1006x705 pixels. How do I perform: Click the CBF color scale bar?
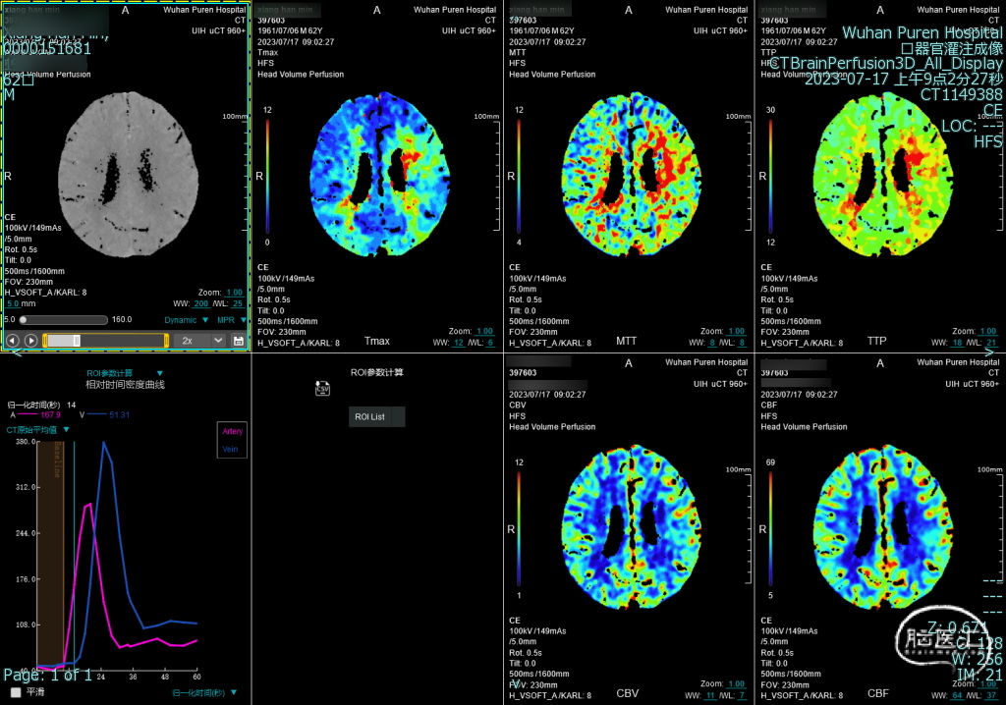pyautogui.click(x=770, y=529)
